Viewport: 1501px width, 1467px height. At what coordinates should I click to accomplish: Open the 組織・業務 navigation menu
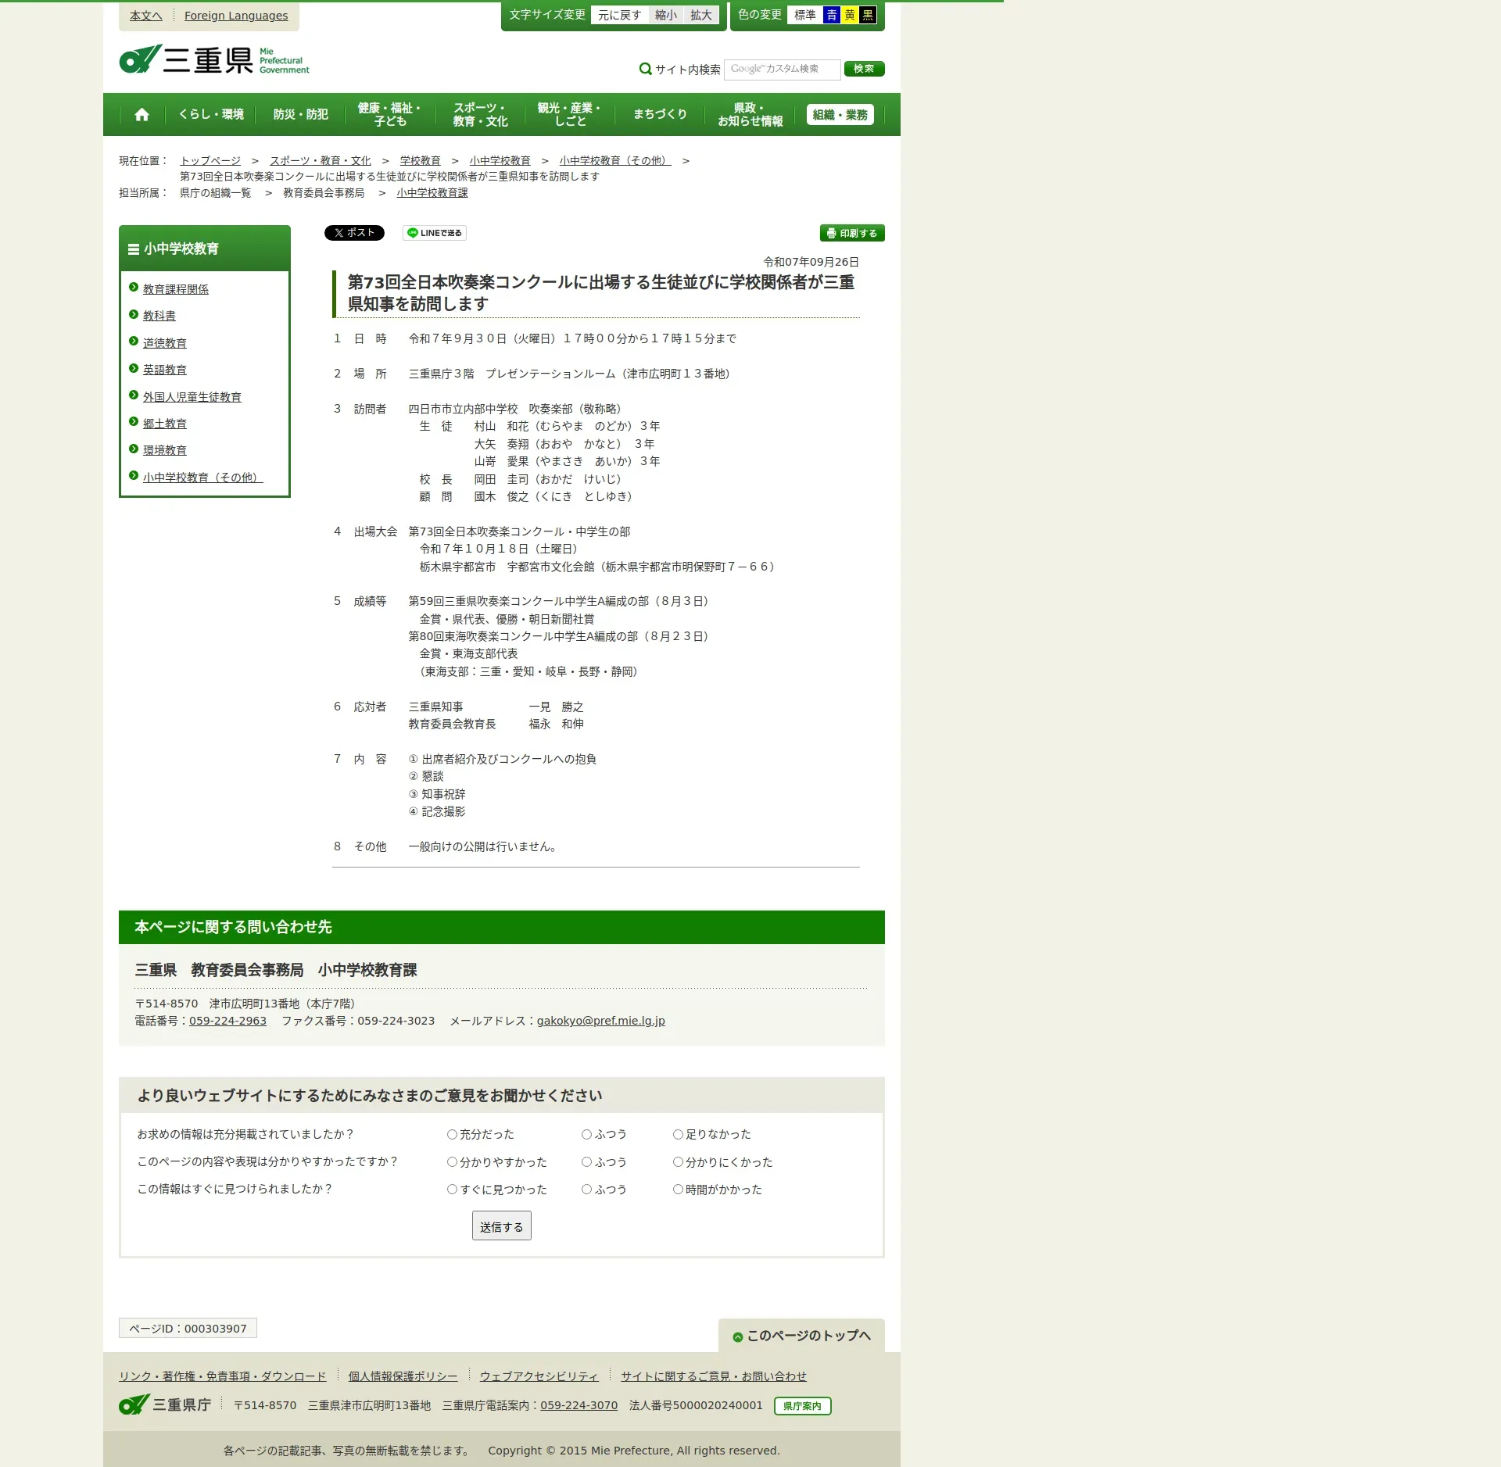pos(840,115)
